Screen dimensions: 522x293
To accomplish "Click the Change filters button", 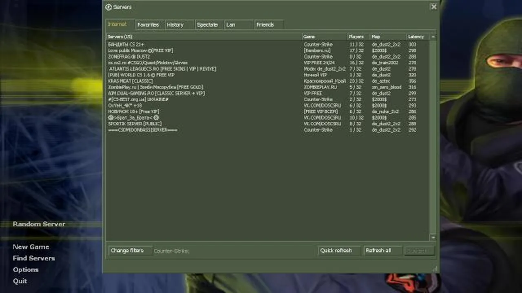I will click(130, 251).
